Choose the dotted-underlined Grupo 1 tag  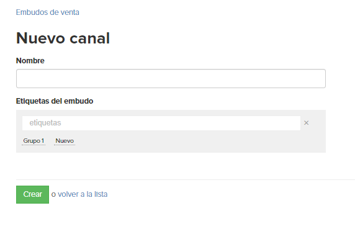[34, 141]
